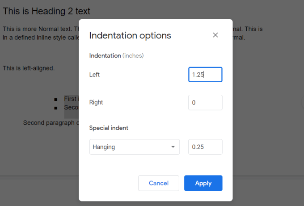304x206 pixels.
Task: Click the Right indentation input field
Action: click(x=205, y=102)
